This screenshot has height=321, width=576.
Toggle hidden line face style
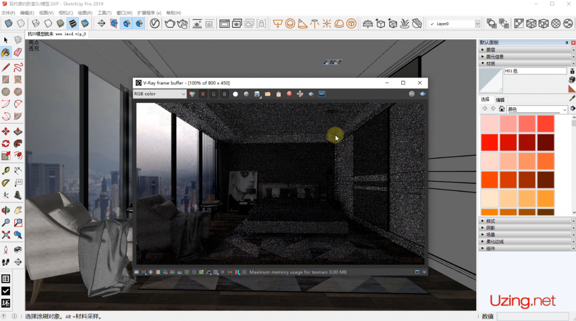(48, 23)
